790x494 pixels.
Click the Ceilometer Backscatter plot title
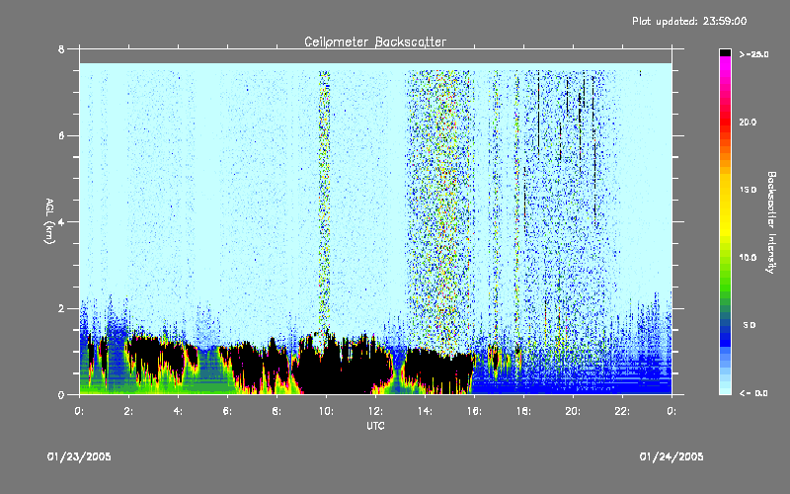point(375,41)
